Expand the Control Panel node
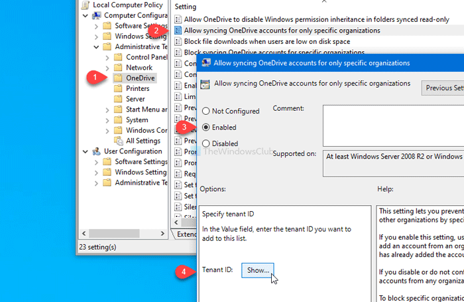 pyautogui.click(x=107, y=58)
